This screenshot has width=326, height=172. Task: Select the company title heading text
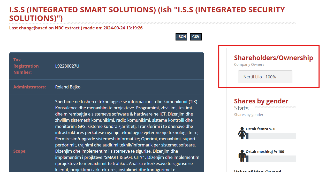pyautogui.click(x=147, y=14)
